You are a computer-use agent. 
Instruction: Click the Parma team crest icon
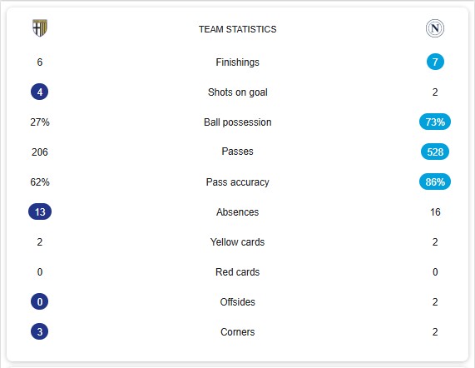click(x=40, y=27)
